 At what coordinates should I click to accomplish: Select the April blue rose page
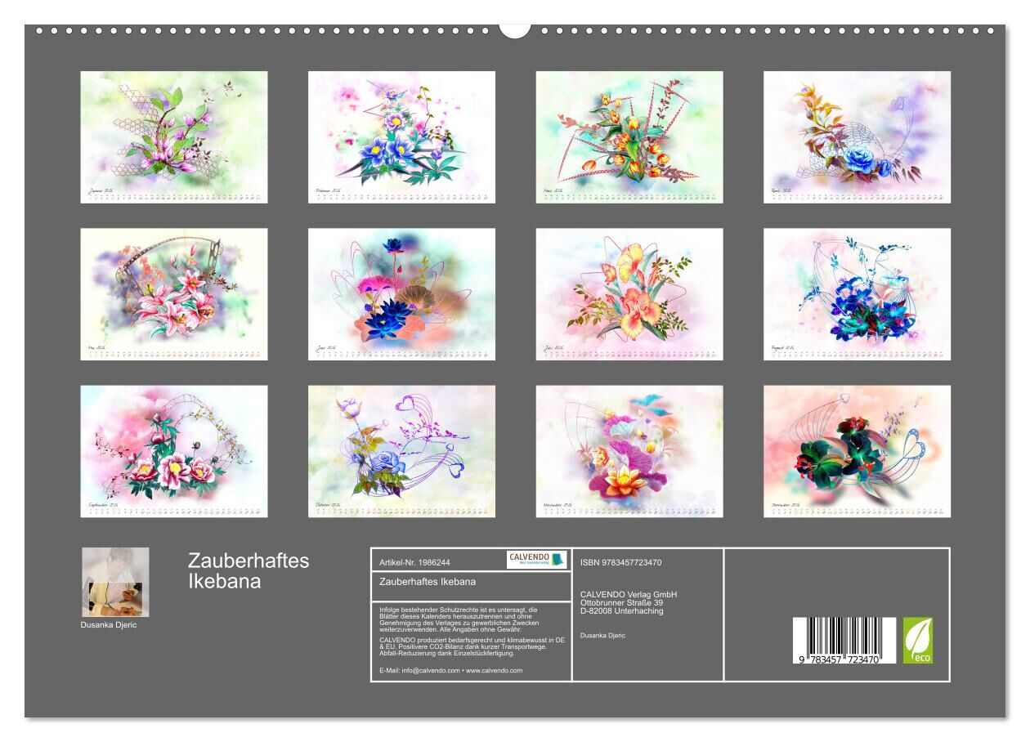point(857,136)
